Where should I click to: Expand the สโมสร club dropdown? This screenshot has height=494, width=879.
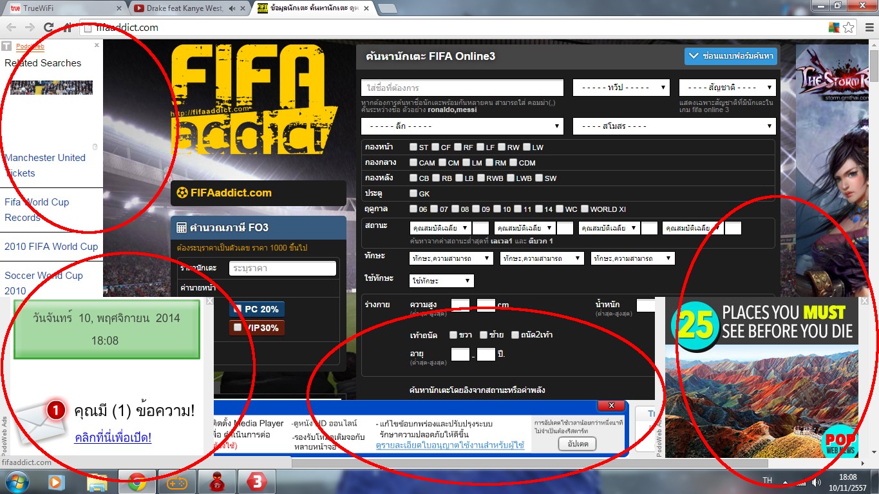coord(674,126)
